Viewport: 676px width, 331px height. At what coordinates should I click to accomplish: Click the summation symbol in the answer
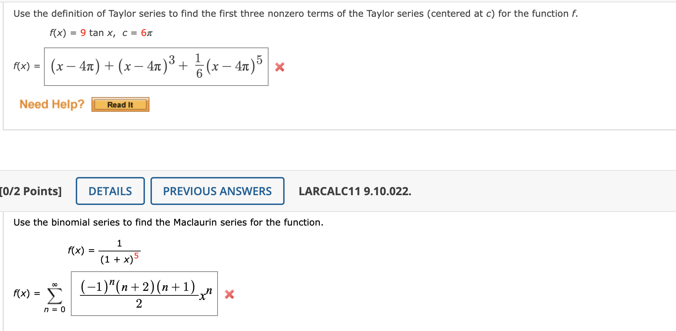[x=54, y=296]
